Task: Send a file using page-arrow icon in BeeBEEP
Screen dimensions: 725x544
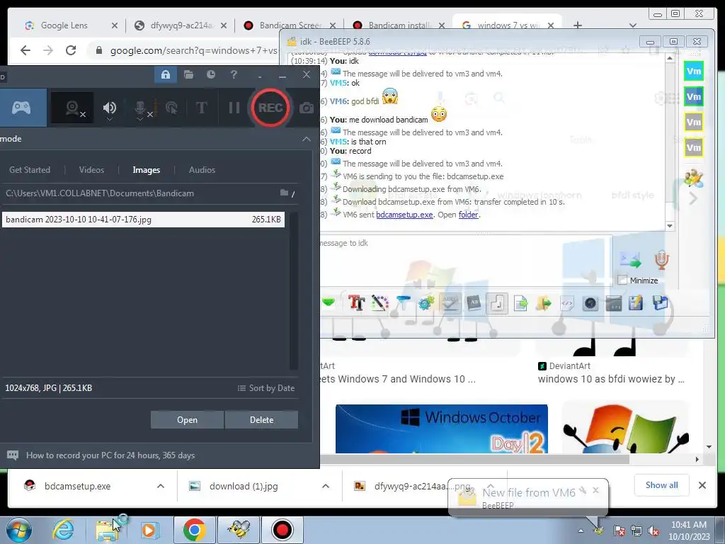Action: click(x=520, y=303)
